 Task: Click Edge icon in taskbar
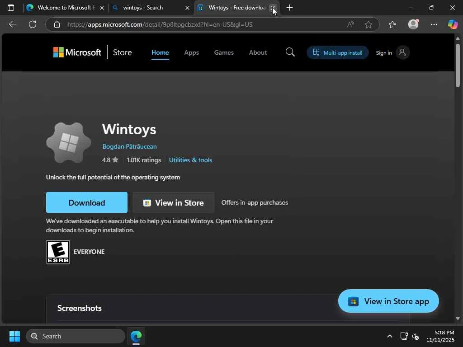(136, 336)
